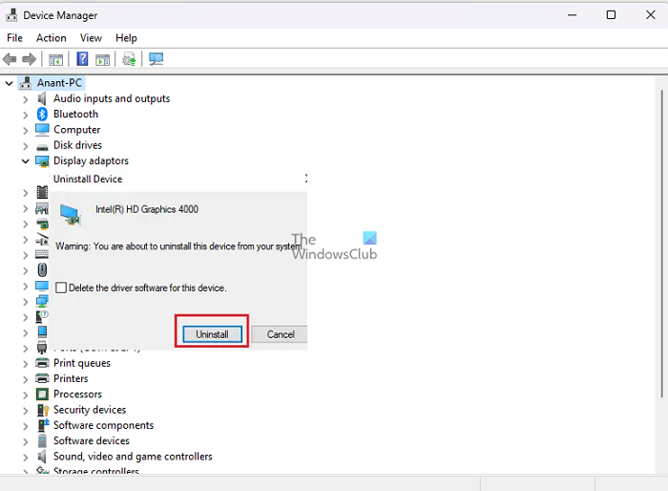Click the Bluetooth logo icon in the tree
Screen dimensions: 668x491
coord(42,114)
